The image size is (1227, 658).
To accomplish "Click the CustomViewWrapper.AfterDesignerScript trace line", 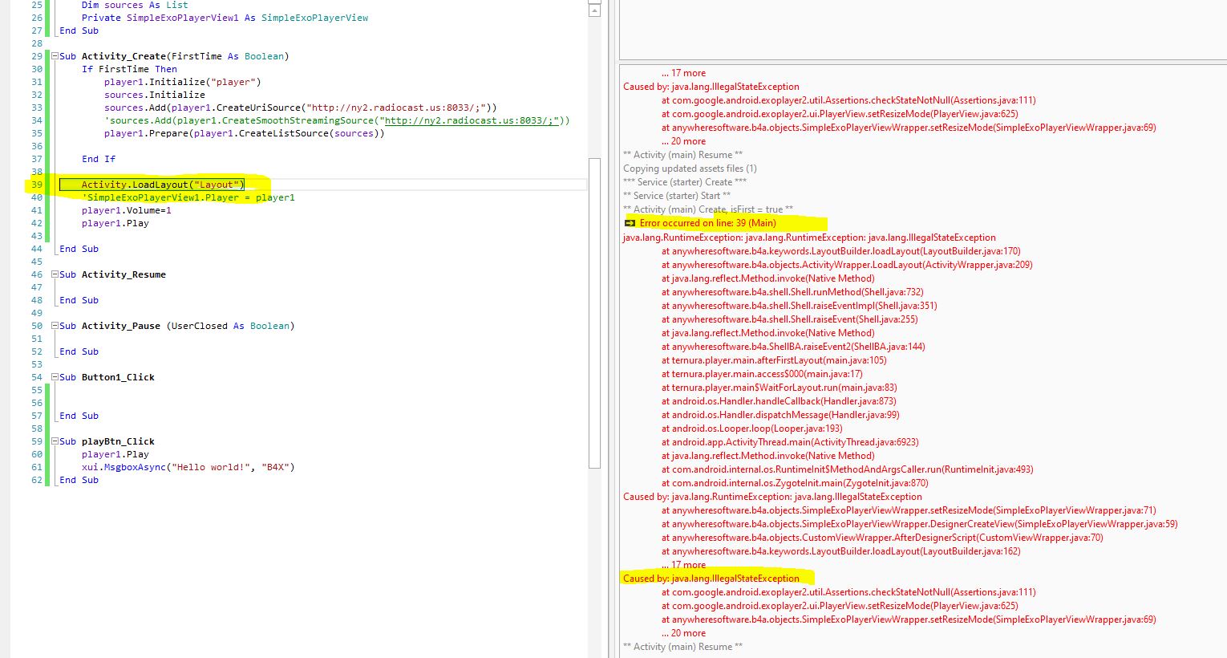I will pos(882,538).
